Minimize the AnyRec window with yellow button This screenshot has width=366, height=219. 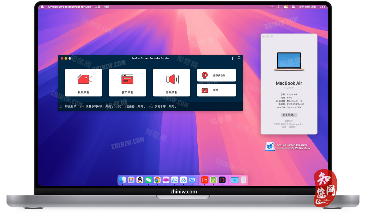click(x=66, y=58)
